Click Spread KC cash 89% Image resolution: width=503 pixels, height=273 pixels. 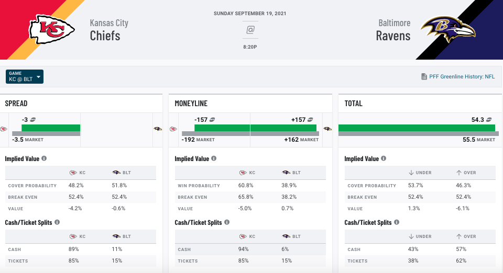click(73, 249)
